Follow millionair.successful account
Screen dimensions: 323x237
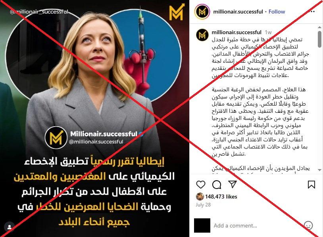point(277,12)
